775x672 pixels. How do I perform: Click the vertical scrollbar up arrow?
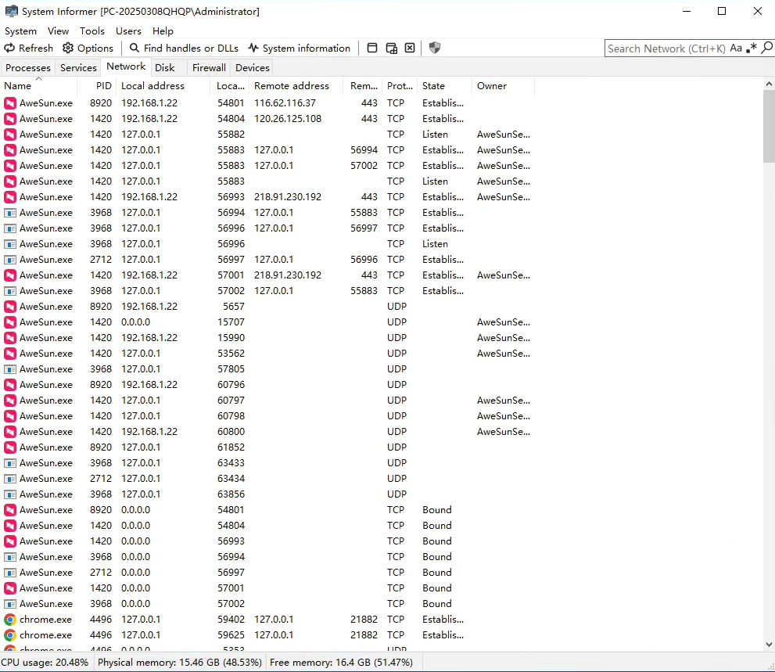(x=769, y=84)
